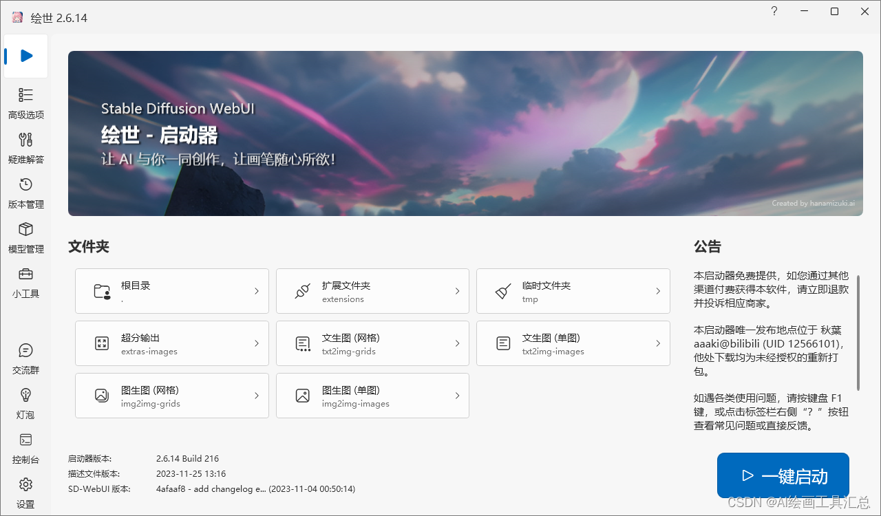Open 交流群 chat group in sidebar
Viewport: 881px width, 516px height.
25,359
